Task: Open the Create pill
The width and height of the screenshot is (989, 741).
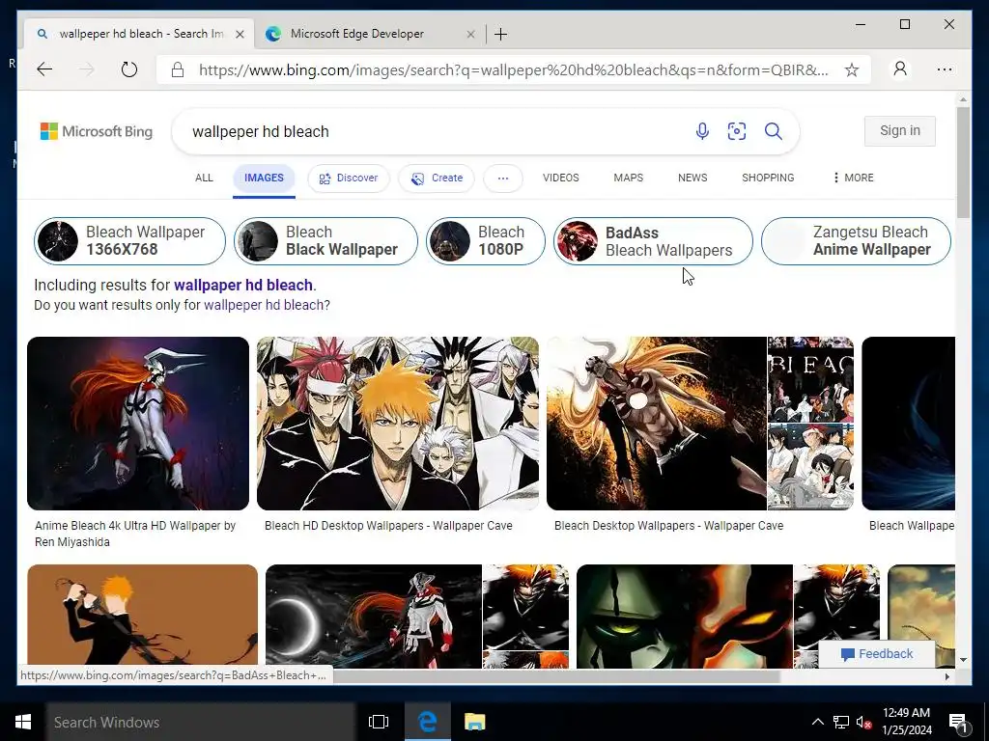Action: pyautogui.click(x=437, y=178)
